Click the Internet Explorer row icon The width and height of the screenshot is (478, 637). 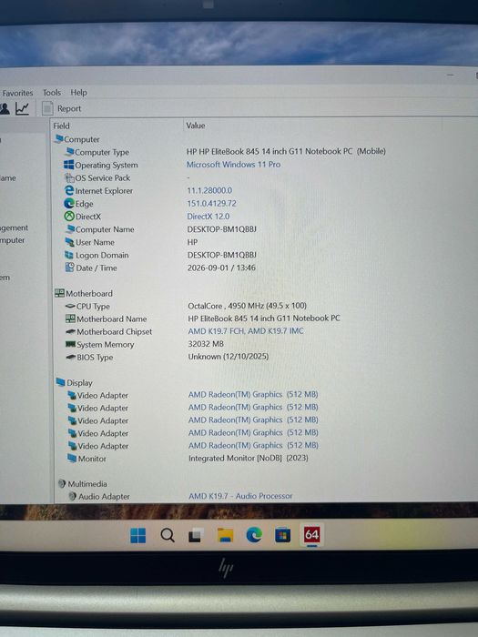69,190
